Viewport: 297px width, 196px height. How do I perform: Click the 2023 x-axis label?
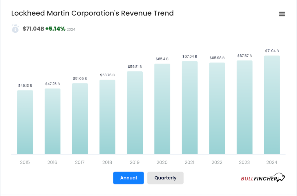tap(244, 162)
